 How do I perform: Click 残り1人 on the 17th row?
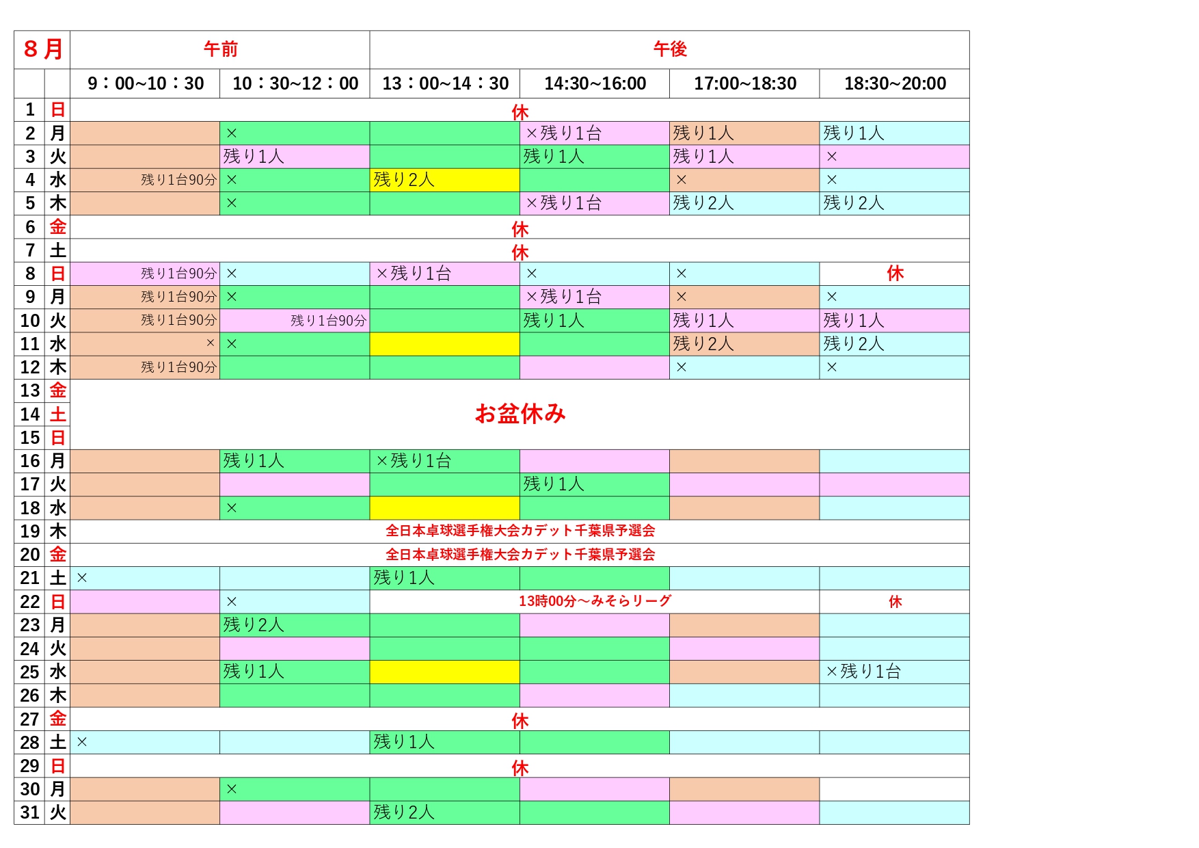554,484
